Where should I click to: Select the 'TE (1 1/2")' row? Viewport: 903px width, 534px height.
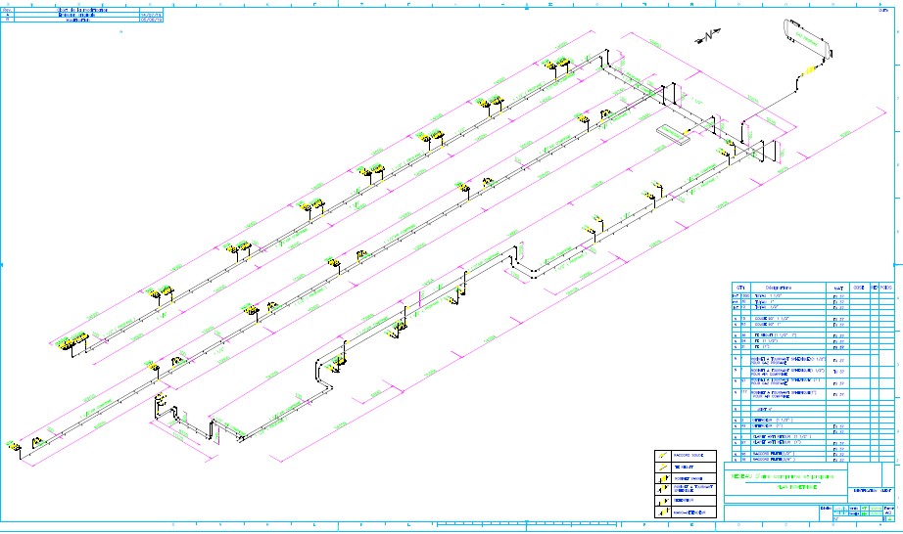coord(813,341)
